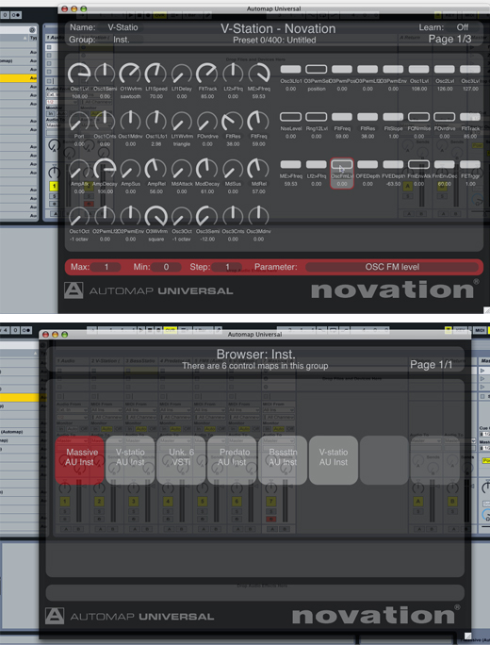Image resolution: width=490 pixels, height=645 pixels.
Task: Toggle the Rng12Lvl button
Action: (316, 117)
